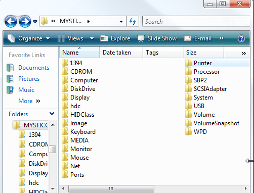The width and height of the screenshot is (254, 193).
Task: Select the MEDIA folder icon
Action: click(x=65, y=140)
